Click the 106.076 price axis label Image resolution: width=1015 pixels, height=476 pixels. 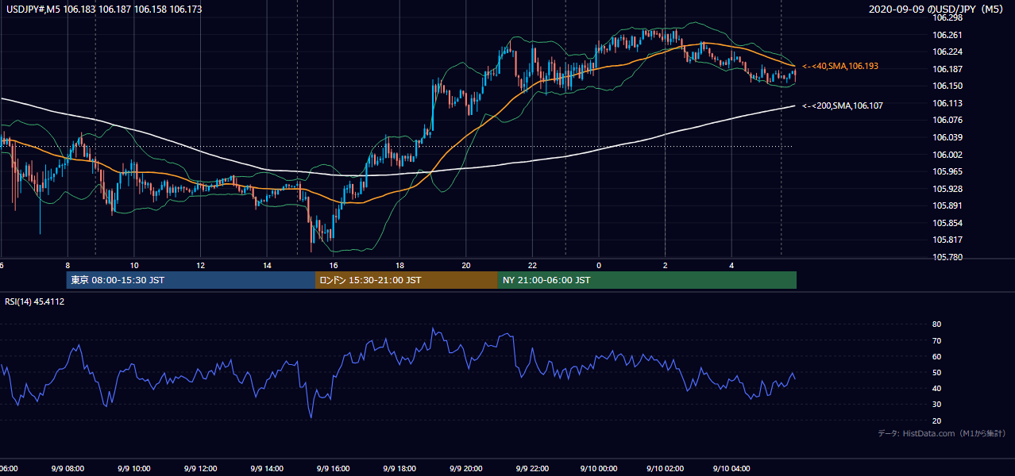[947, 120]
